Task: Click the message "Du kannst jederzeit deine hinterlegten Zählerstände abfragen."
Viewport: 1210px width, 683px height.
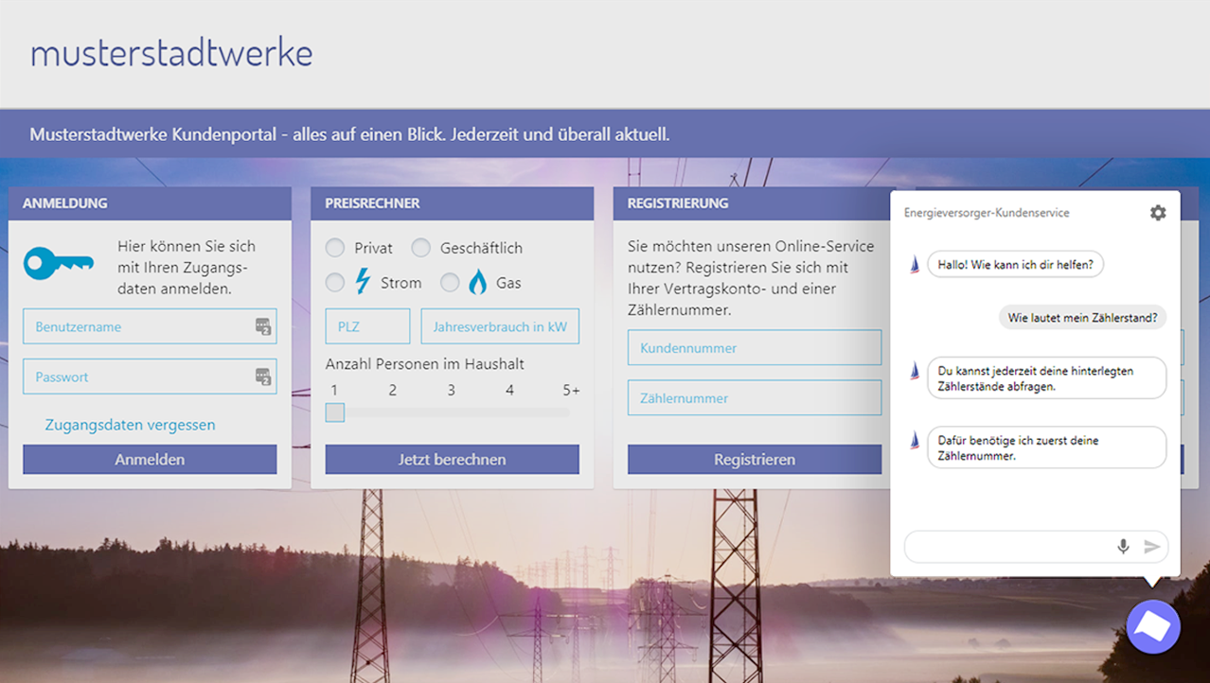Action: coord(1046,378)
